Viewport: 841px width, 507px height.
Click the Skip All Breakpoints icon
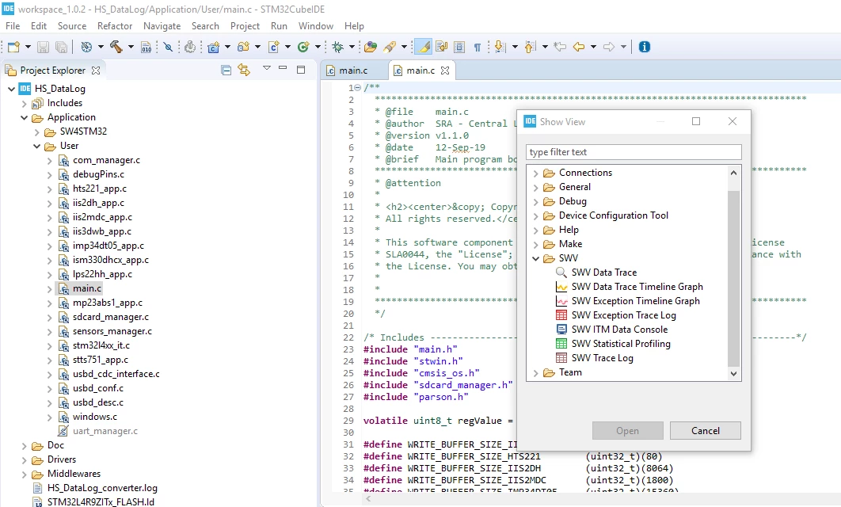tap(169, 48)
